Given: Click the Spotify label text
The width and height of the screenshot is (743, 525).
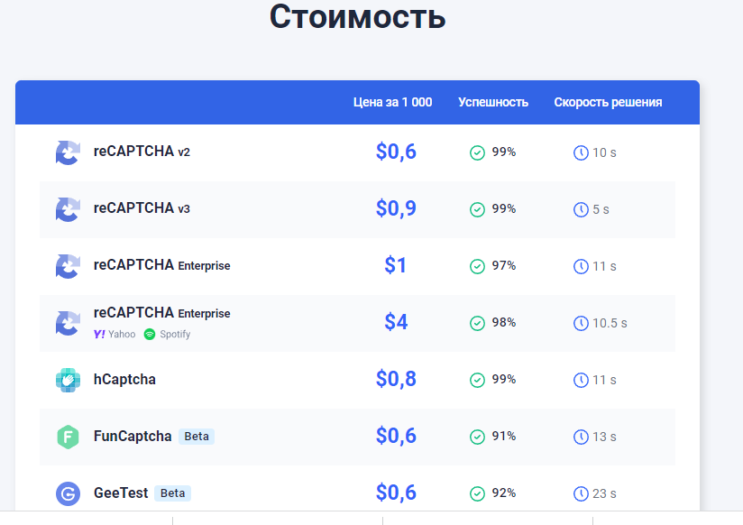Looking at the screenshot, I should 175,335.
